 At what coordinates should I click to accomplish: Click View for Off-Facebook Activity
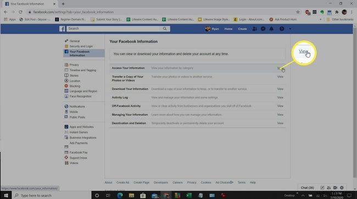pos(280,106)
